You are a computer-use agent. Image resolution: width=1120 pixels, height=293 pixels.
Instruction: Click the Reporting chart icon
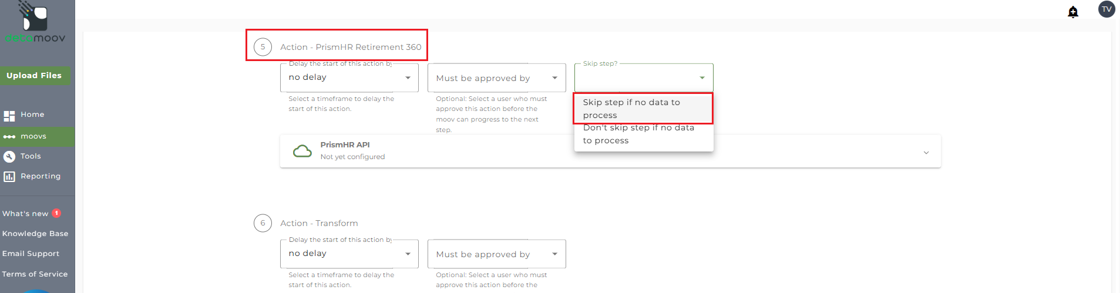[x=9, y=176]
